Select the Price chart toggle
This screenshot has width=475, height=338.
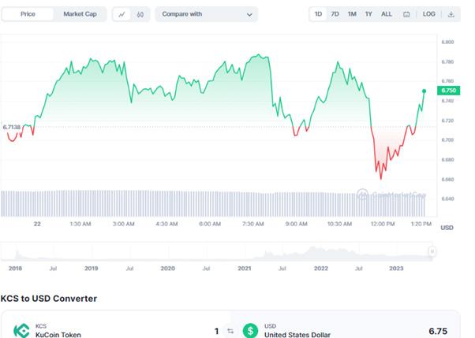(28, 14)
